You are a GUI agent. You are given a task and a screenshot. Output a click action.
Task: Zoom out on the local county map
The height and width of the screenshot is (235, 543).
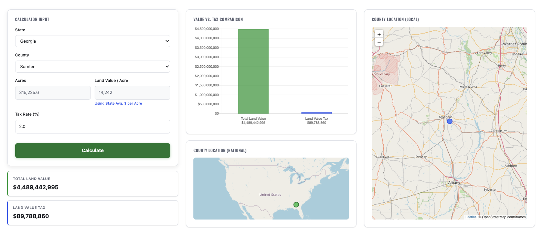[379, 42]
